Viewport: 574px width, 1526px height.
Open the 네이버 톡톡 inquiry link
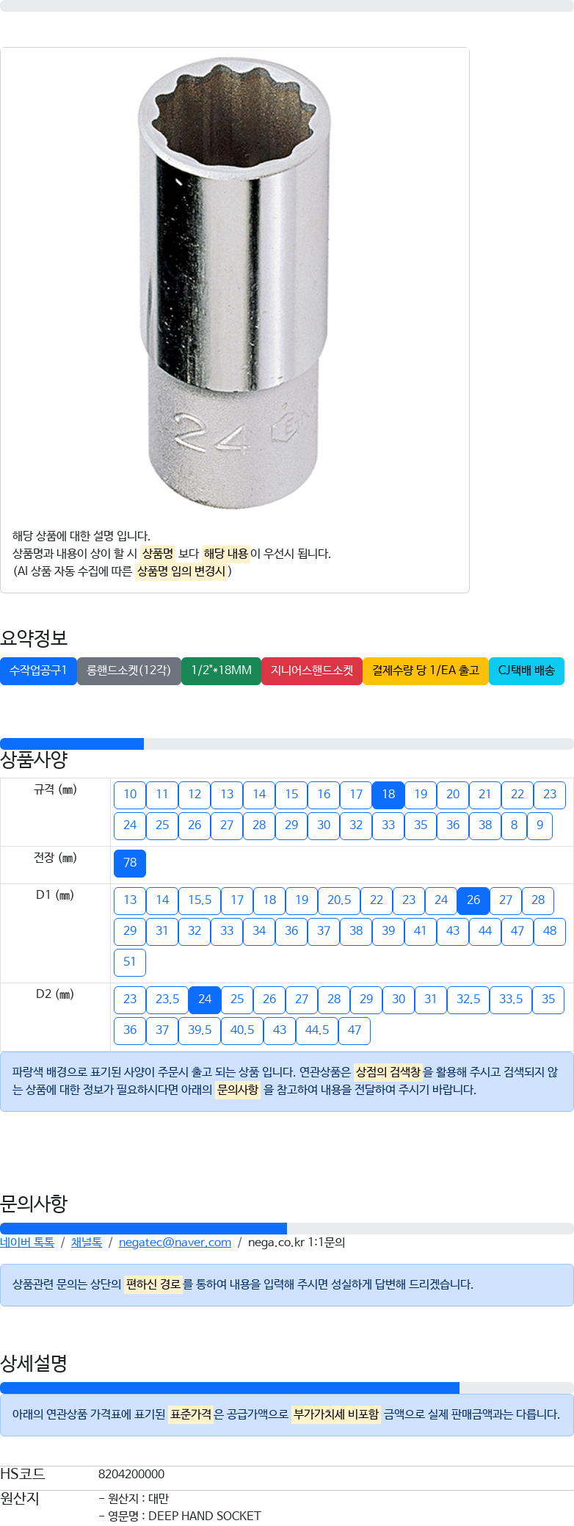27,1242
